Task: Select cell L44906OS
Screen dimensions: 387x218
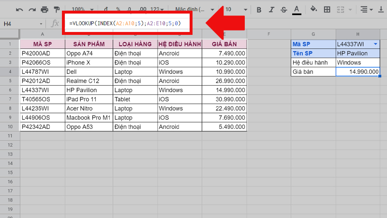Action: tap(43, 117)
